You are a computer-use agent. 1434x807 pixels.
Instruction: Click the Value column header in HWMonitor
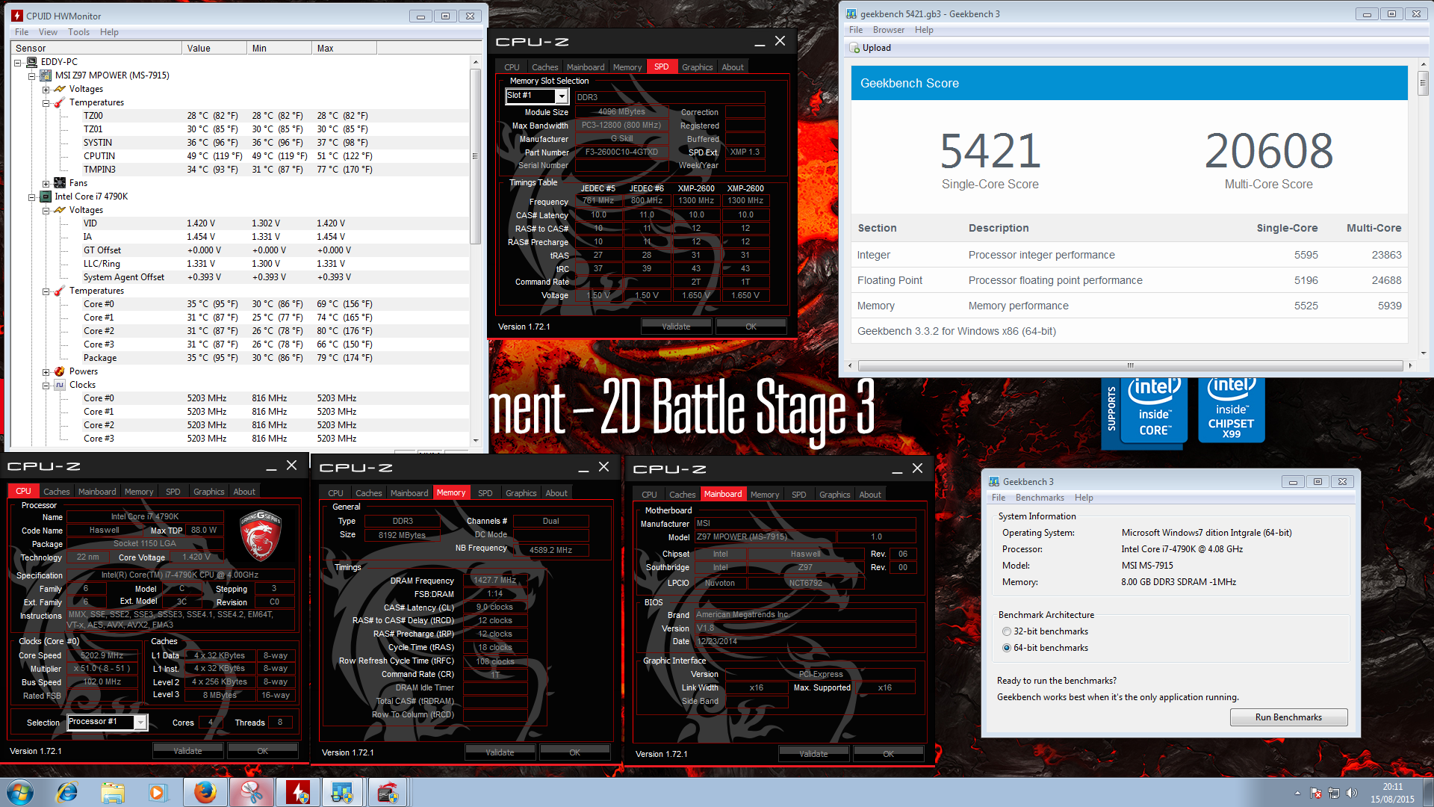(214, 49)
